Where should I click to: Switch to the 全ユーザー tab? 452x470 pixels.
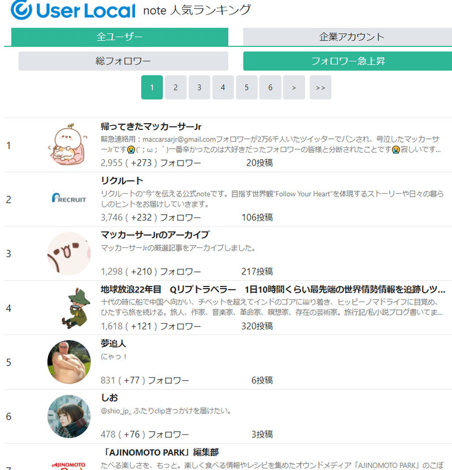pyautogui.click(x=120, y=37)
